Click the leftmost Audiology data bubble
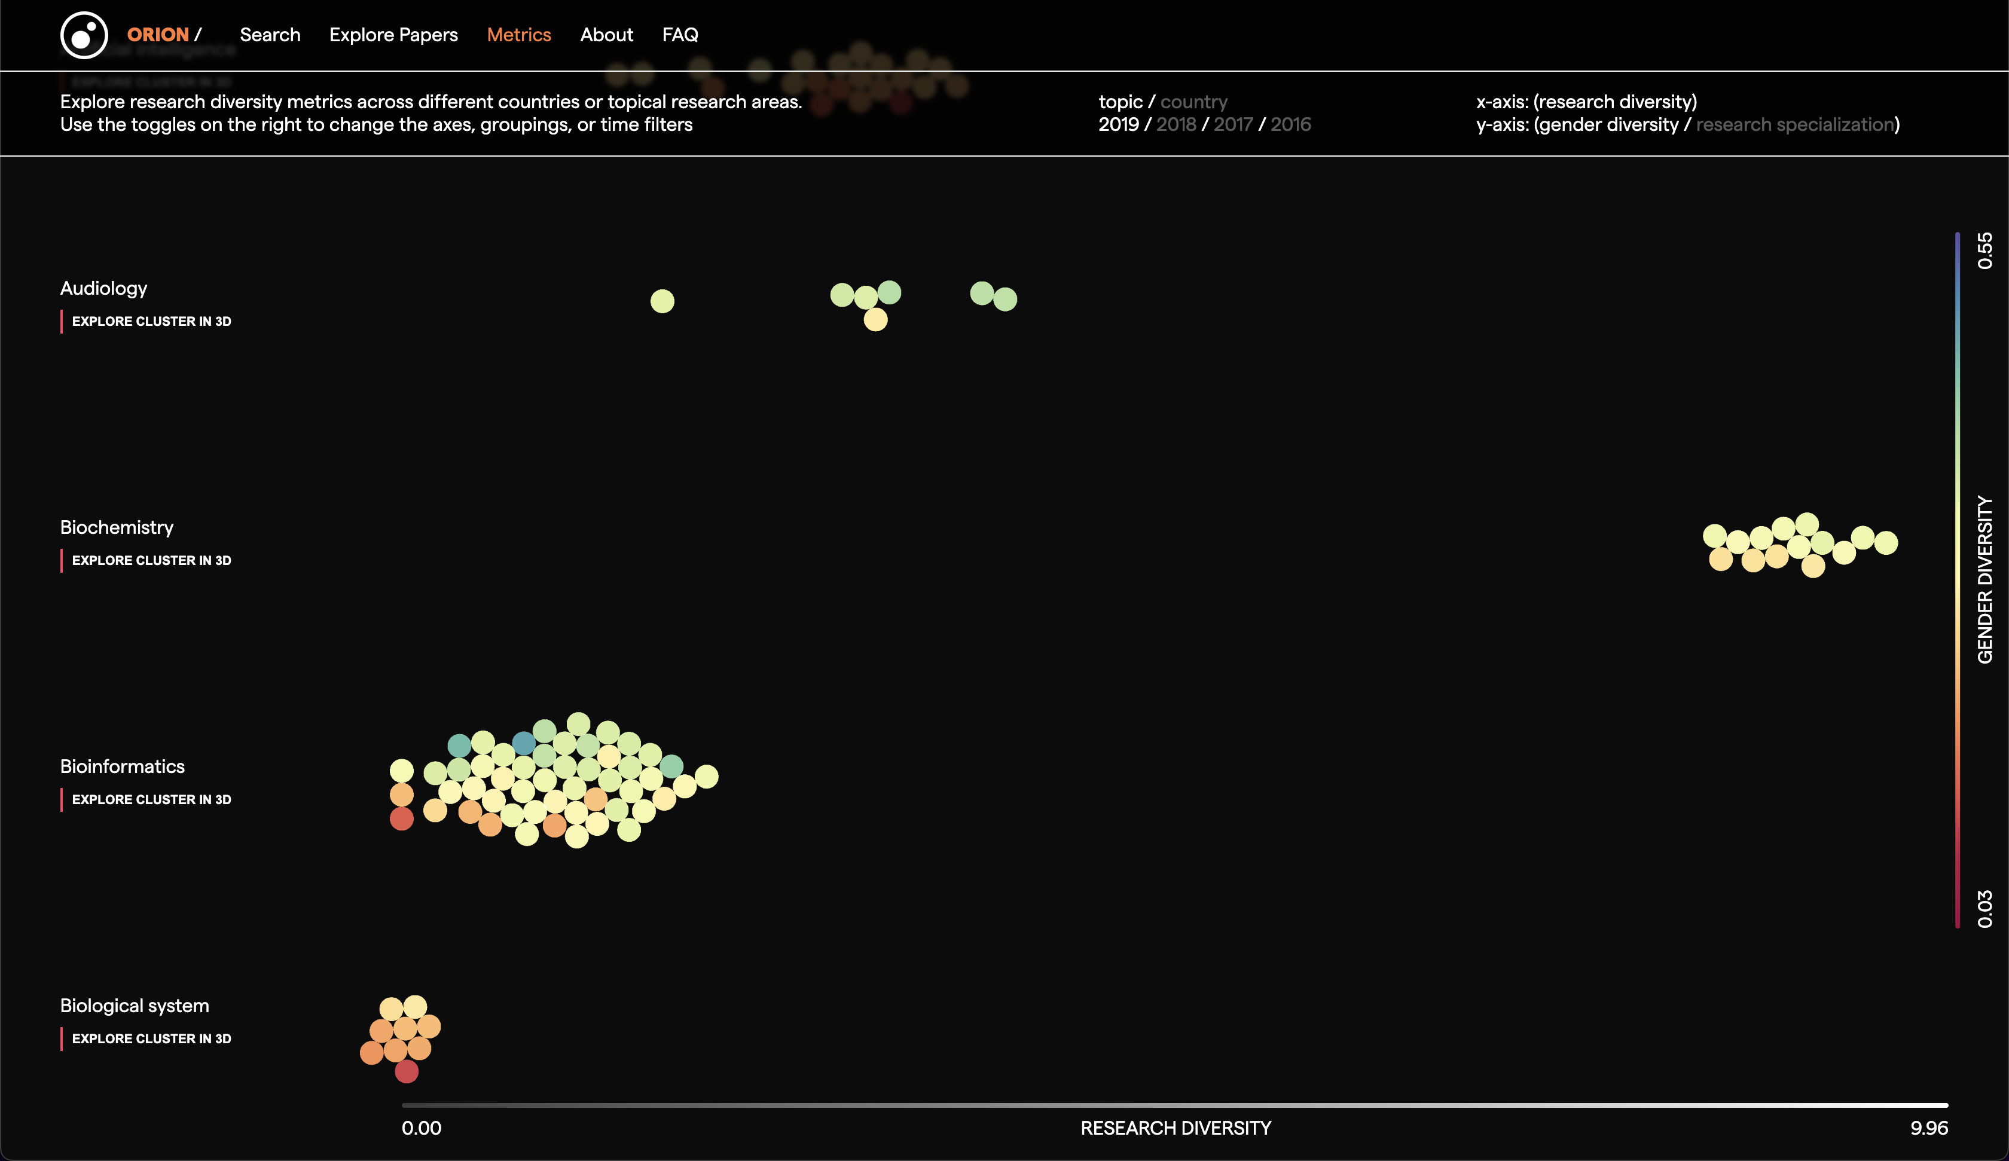The image size is (2009, 1161). [662, 301]
